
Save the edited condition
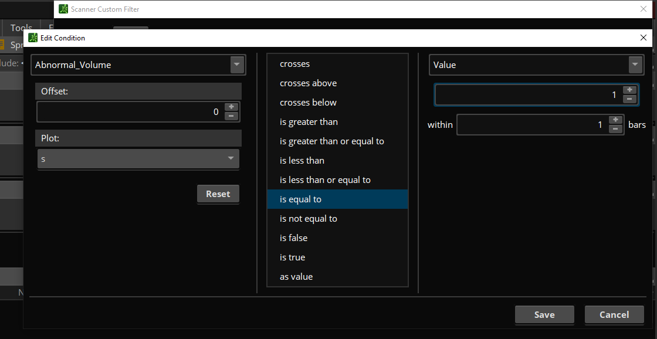click(x=544, y=315)
